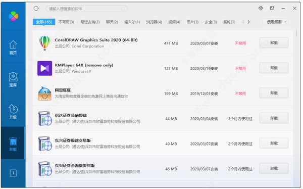The image size is (303, 189).
Task: Click the KMPlayer purple icon
Action: 44,68
